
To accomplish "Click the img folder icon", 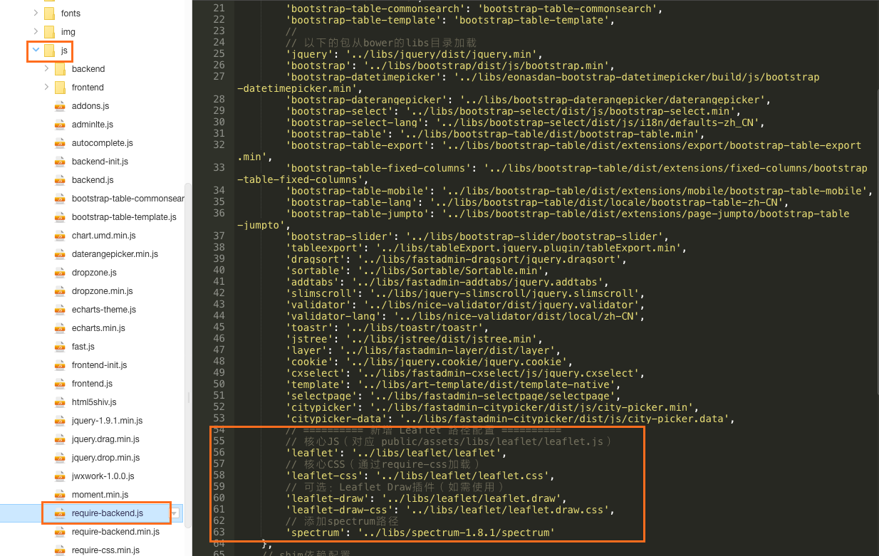I will (x=49, y=31).
